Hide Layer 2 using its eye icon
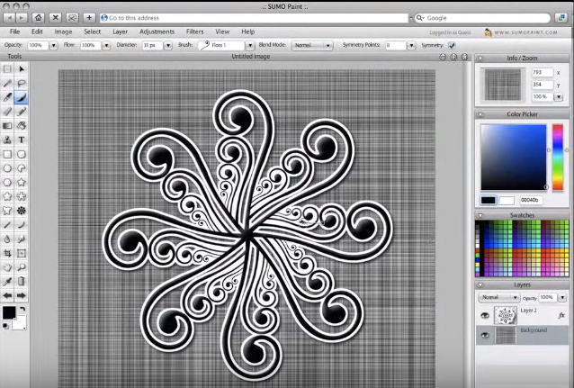574x388 pixels. click(484, 316)
